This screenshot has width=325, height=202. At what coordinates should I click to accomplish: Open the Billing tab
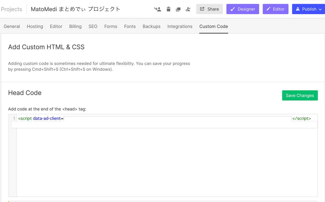pos(75,26)
